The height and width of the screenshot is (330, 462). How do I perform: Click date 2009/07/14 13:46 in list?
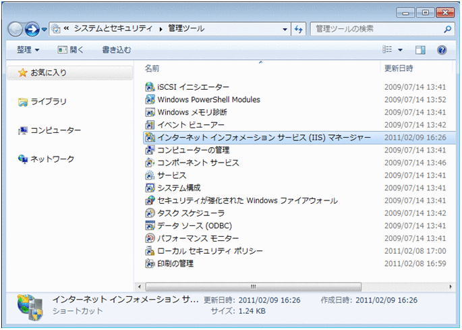(x=415, y=163)
